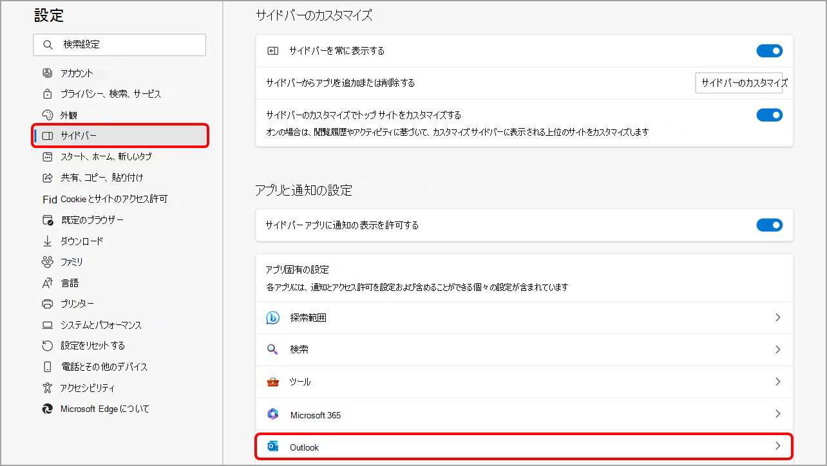The width and height of the screenshot is (827, 466).
Task: Click the purple magnifier icon for 検索
Action: click(x=272, y=349)
